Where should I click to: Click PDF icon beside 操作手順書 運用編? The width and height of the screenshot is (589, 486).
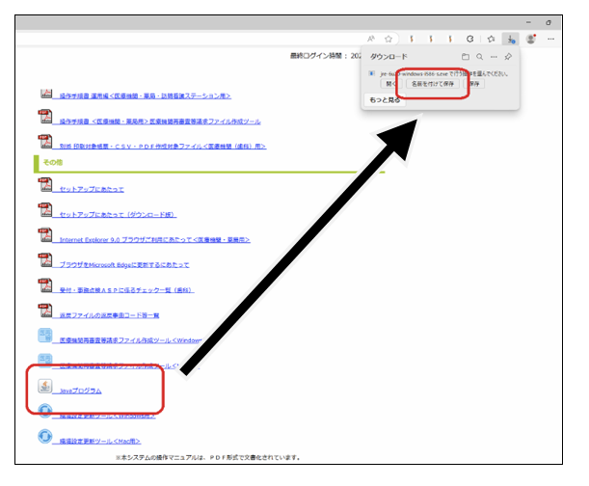point(46,94)
